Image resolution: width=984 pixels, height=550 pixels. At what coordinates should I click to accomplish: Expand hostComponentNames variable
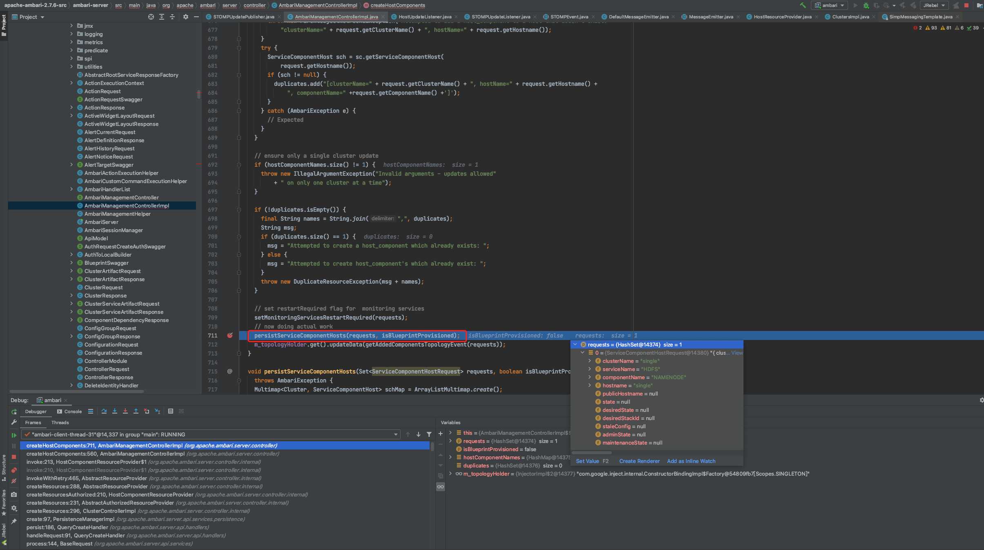(450, 457)
